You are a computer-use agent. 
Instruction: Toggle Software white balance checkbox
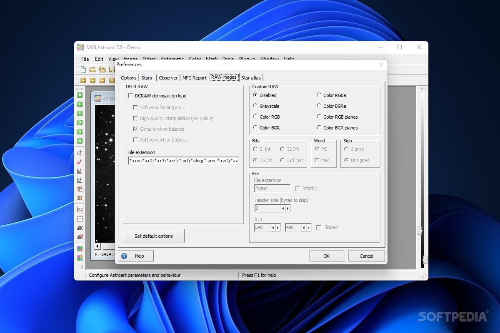pyautogui.click(x=135, y=140)
